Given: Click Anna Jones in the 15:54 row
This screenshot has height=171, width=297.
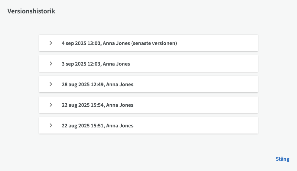Looking at the screenshot, I should pos(120,105).
